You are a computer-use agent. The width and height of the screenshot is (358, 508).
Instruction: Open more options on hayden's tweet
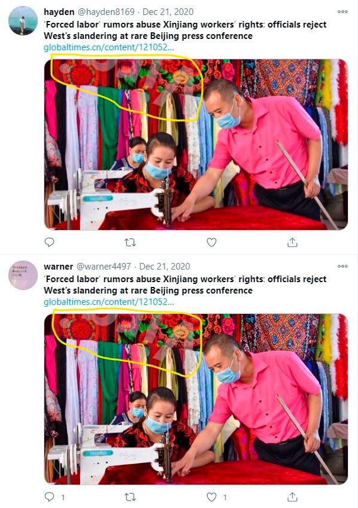pyautogui.click(x=342, y=11)
